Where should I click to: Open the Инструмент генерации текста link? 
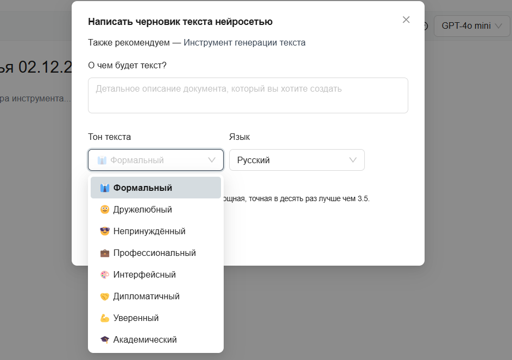245,42
